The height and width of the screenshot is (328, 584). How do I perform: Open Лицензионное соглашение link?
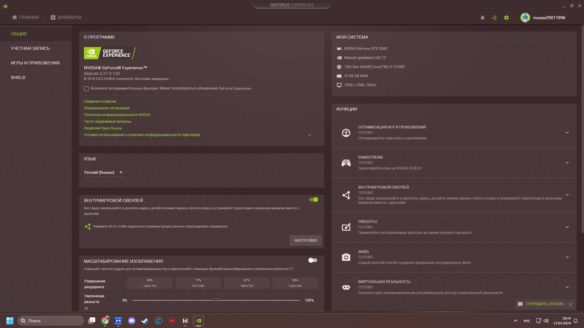pyautogui.click(x=107, y=108)
